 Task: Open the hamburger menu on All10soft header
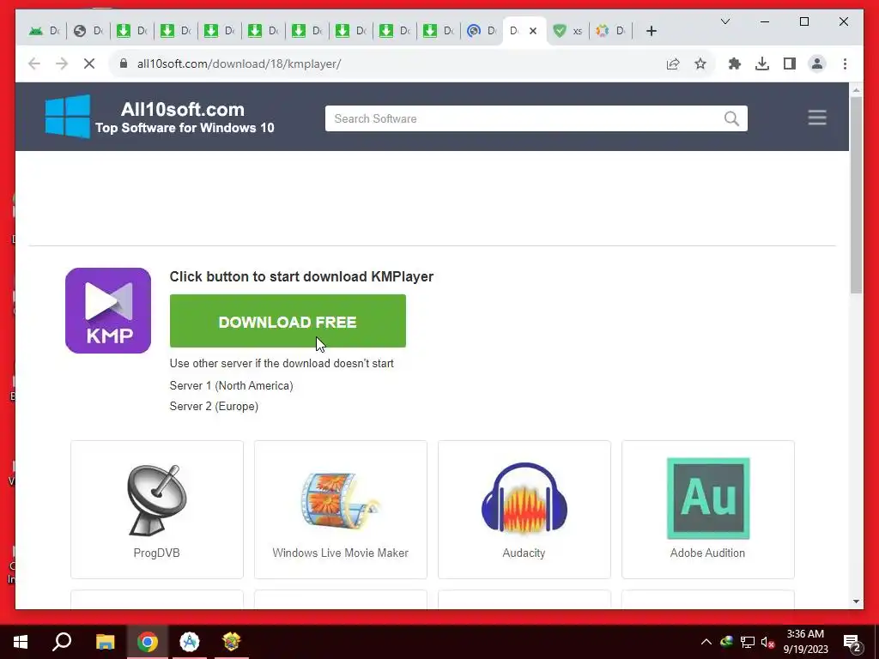coord(817,118)
